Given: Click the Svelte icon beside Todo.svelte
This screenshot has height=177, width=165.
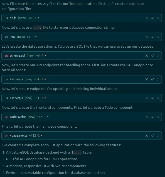Looking at the screenshot, I should (6, 117).
